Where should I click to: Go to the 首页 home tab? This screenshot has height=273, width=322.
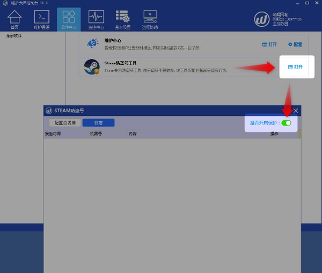(x=15, y=19)
